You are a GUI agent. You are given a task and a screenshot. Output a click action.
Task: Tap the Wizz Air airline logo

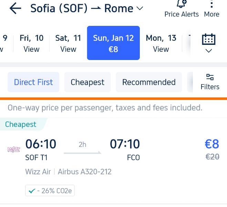[14, 149]
